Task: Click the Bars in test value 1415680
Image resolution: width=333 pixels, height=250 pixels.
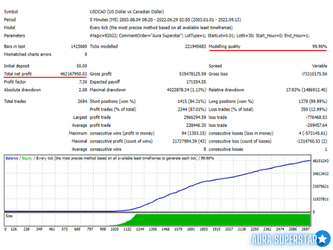Action: pos(79,46)
